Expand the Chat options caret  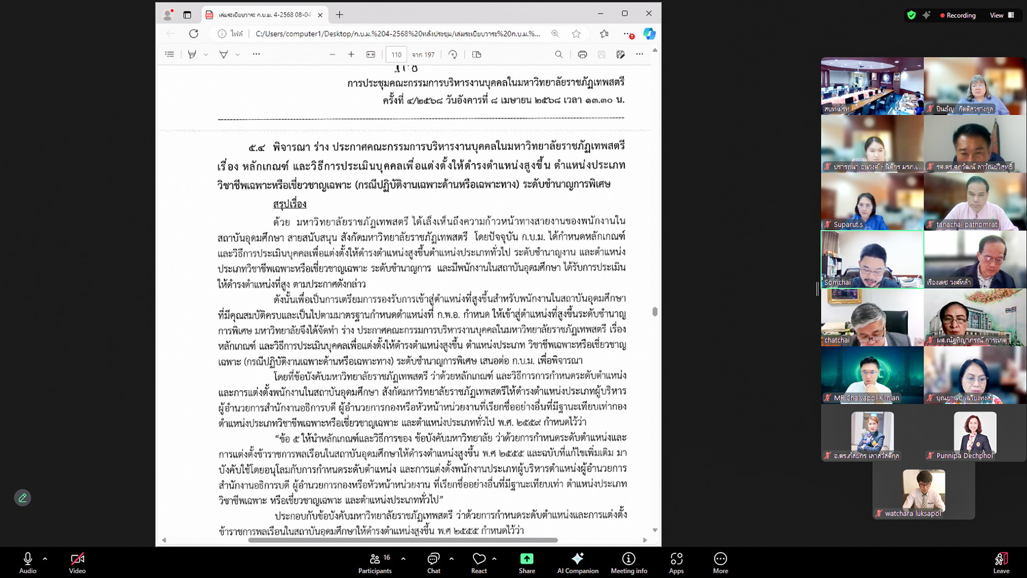pyautogui.click(x=451, y=559)
